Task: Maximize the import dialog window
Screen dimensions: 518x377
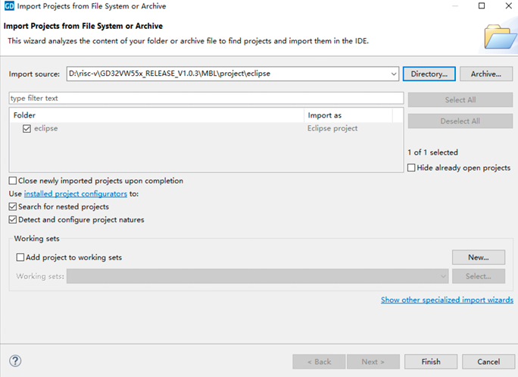Action: pos(482,6)
